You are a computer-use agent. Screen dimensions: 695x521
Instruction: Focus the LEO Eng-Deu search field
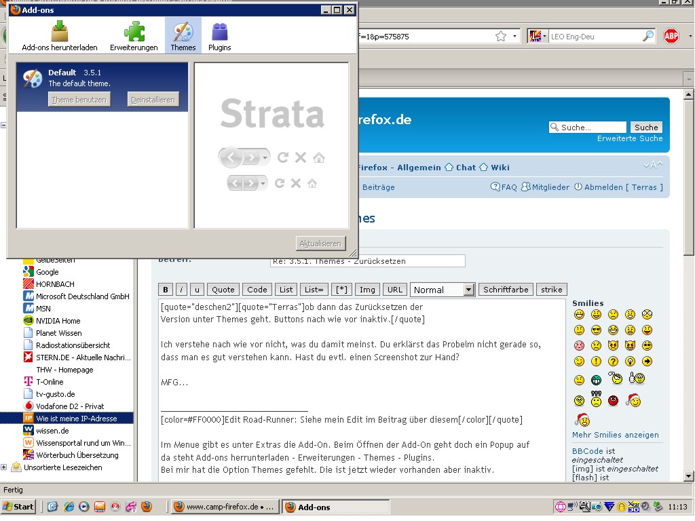tap(595, 37)
